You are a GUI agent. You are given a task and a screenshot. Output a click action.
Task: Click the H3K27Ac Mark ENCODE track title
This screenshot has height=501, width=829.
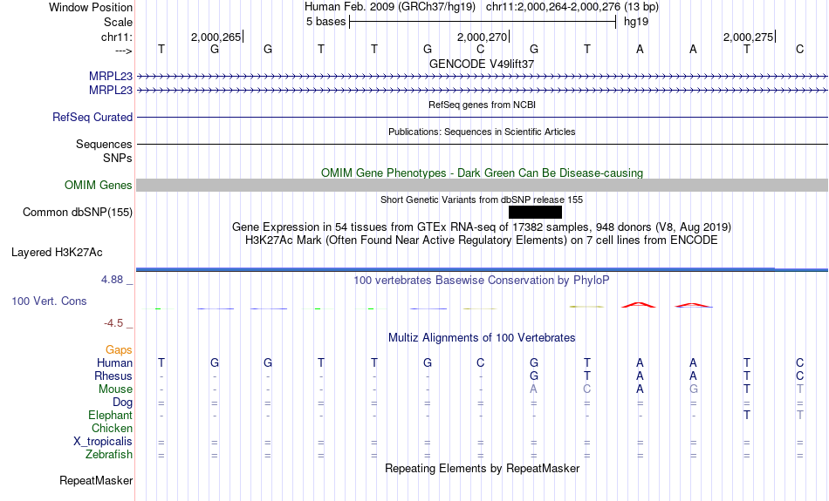point(482,240)
